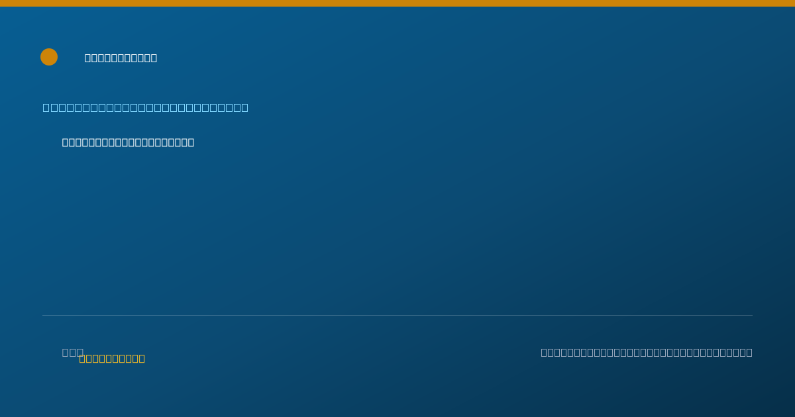Click last character box of the light-blue headline
Viewport: 795px width, 417px height.
pos(245,107)
